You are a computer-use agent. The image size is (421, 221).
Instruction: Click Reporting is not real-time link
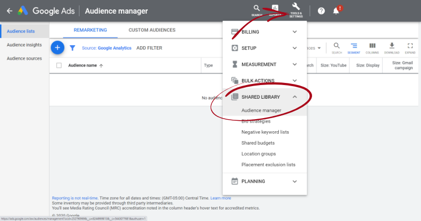coord(75,198)
